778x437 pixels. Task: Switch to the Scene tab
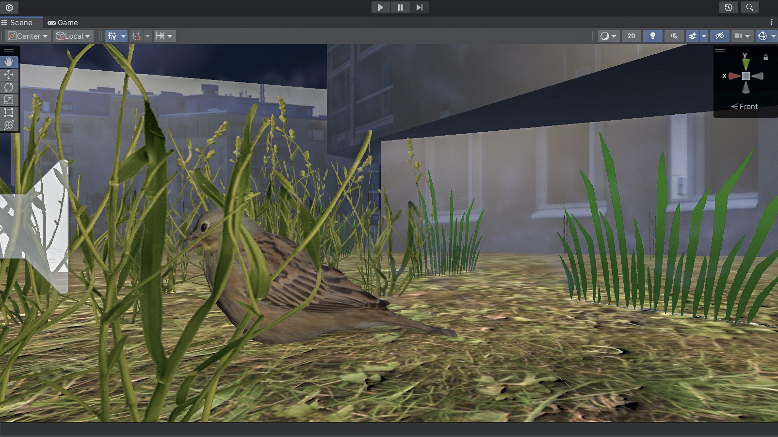tap(17, 23)
